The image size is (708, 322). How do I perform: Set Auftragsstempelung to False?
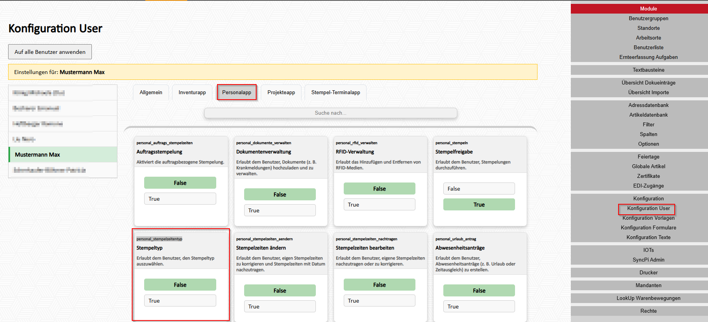pyautogui.click(x=180, y=183)
